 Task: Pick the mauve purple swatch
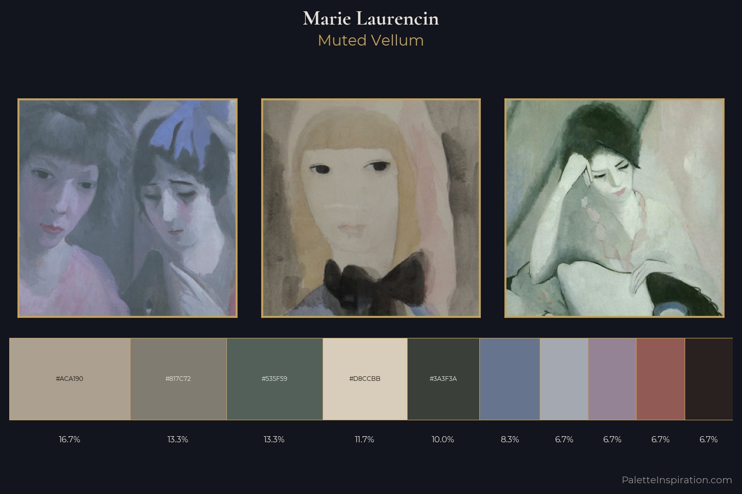(612, 379)
